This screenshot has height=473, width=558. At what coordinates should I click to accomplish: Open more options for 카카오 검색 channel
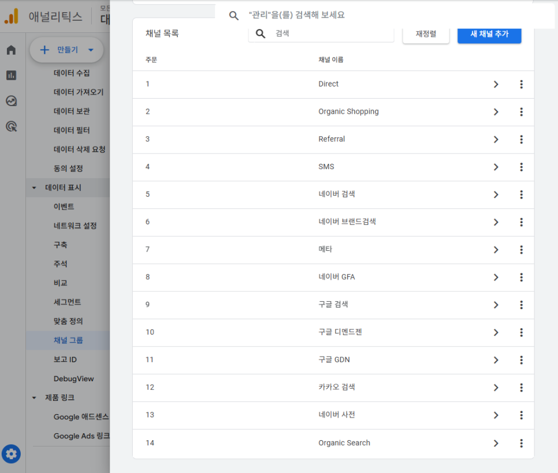pos(522,388)
